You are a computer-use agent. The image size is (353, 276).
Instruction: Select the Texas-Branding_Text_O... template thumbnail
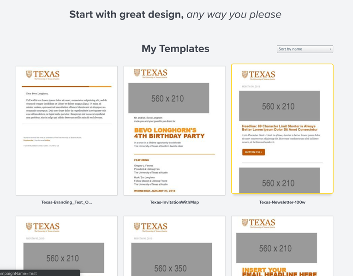pyautogui.click(x=66, y=131)
